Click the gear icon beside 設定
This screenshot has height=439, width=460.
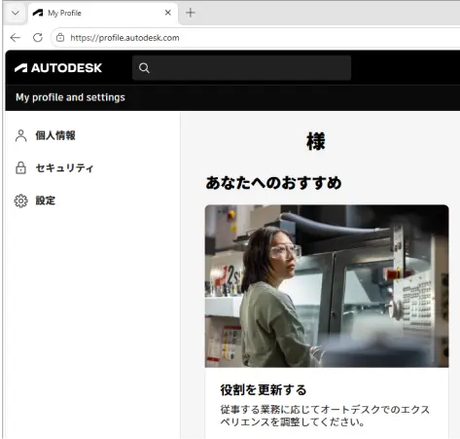(20, 201)
